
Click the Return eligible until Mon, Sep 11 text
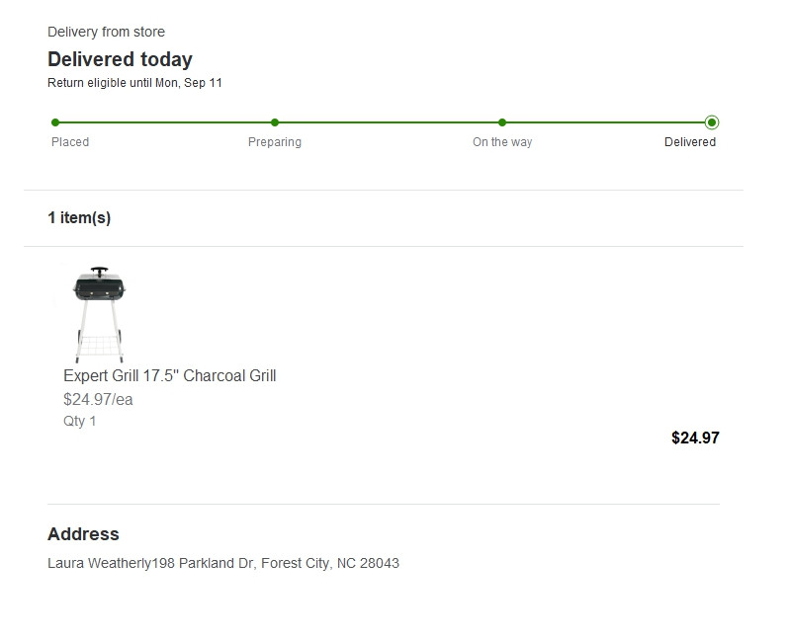[134, 83]
